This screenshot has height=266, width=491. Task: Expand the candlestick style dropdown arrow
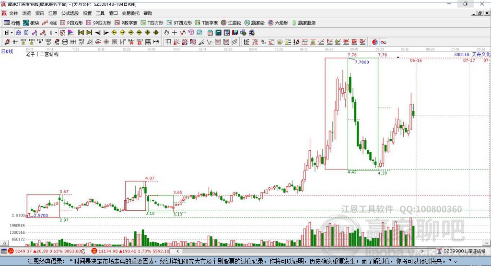[56, 33]
